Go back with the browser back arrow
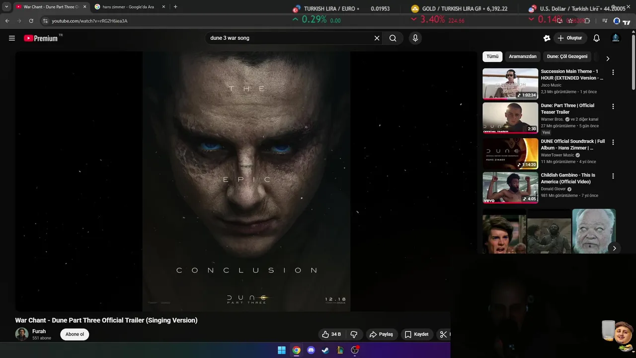636x358 pixels. coord(7,21)
